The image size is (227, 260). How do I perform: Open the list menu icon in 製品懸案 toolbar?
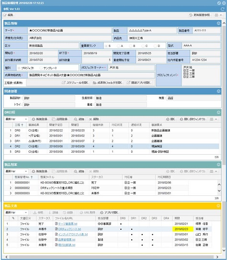[x=214, y=171]
